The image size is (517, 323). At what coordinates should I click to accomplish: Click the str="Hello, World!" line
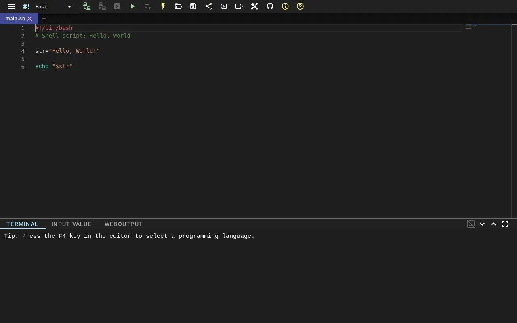(67, 51)
